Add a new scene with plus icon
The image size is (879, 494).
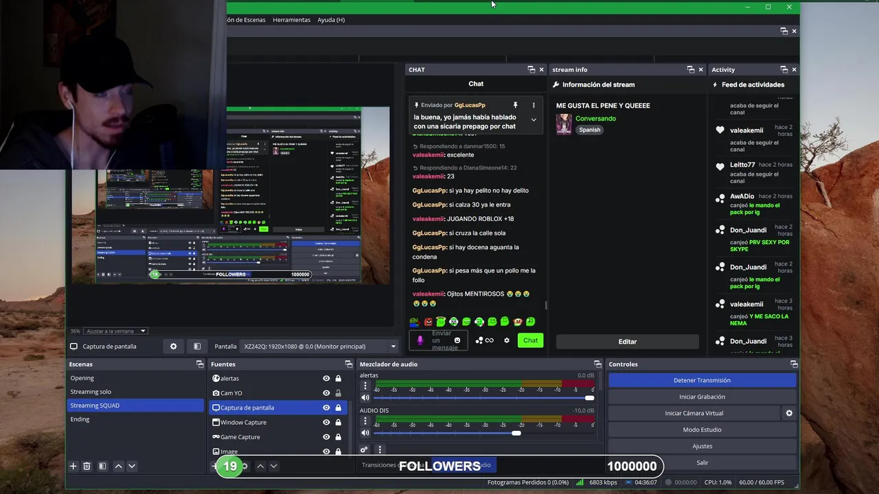click(73, 466)
